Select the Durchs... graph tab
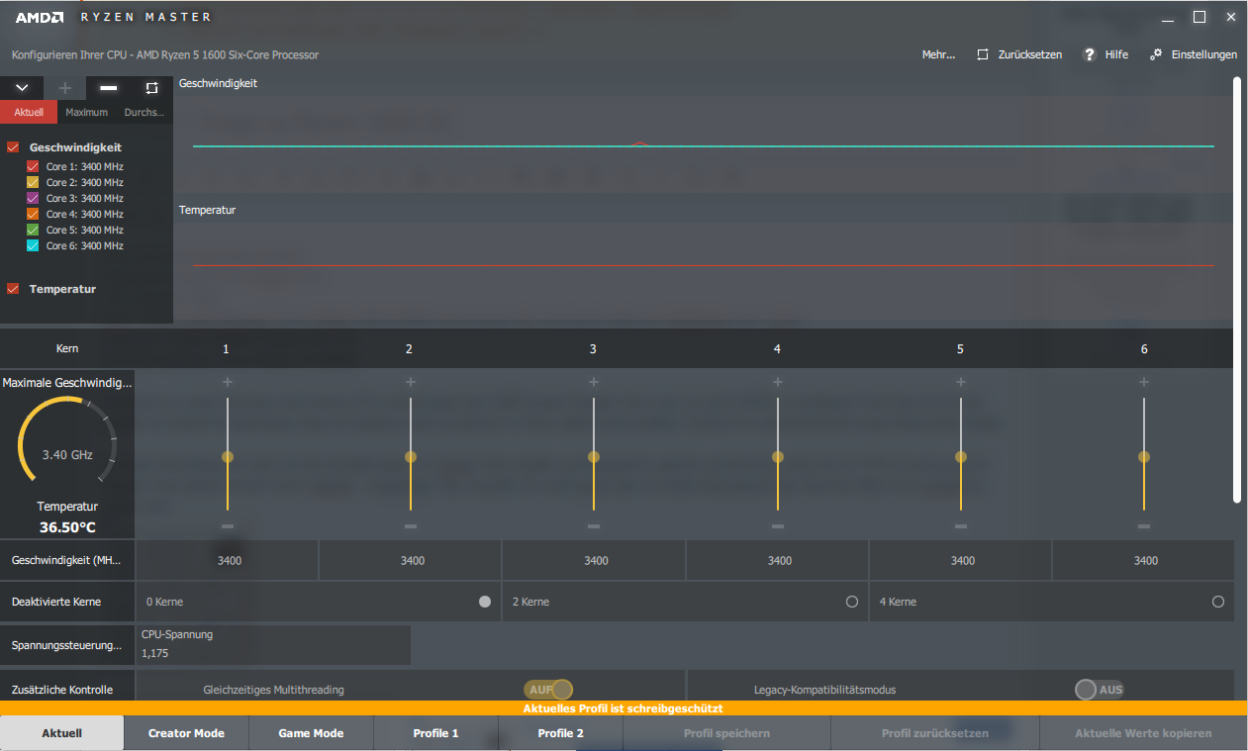The image size is (1248, 751). click(144, 113)
